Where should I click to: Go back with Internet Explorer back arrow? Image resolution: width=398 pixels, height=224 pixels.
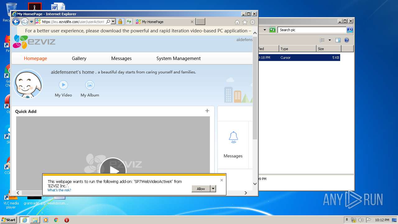coord(16,22)
